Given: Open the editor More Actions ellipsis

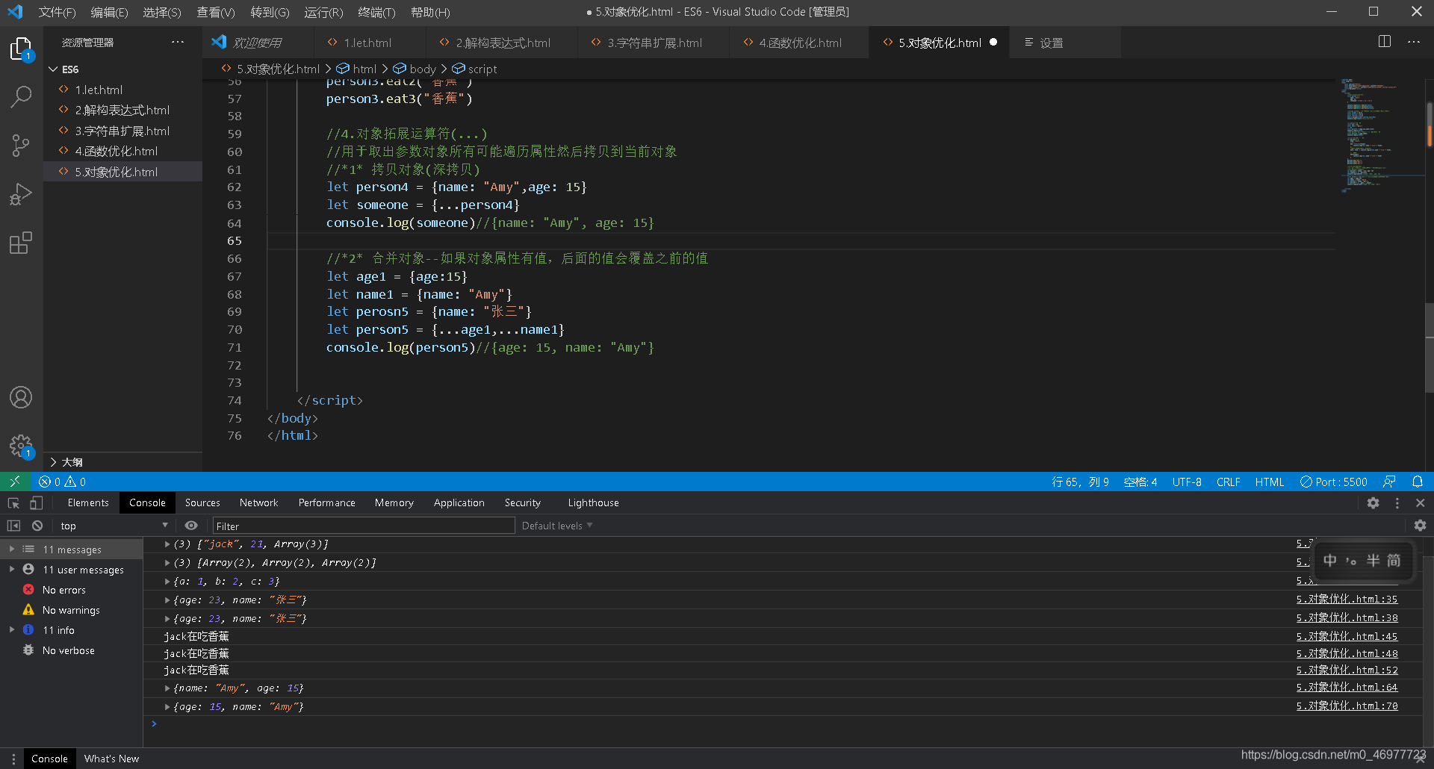Looking at the screenshot, I should [1414, 42].
